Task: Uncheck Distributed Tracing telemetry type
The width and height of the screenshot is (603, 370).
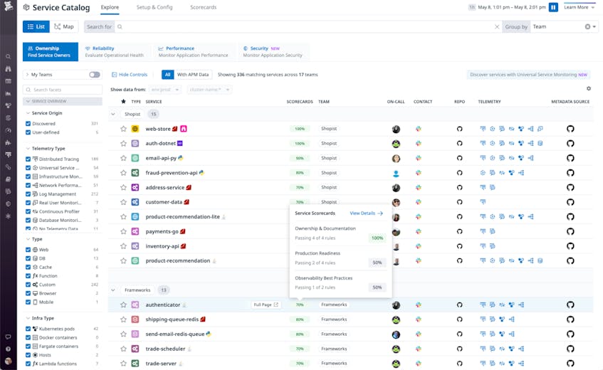Action: pyautogui.click(x=28, y=159)
